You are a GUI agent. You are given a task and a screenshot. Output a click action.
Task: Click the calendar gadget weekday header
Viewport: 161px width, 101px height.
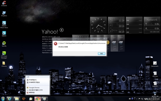pyautogui.click(x=80, y=36)
